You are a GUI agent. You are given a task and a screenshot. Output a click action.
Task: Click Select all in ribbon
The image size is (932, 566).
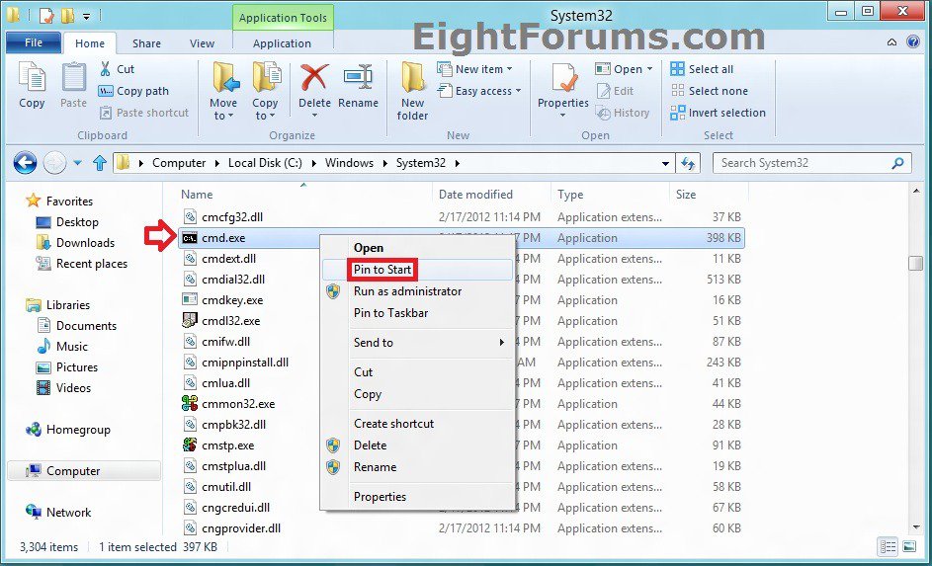point(702,69)
